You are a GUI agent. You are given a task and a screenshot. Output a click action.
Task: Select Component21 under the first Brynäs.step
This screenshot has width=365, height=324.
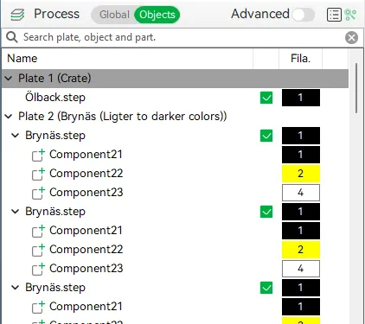(86, 155)
